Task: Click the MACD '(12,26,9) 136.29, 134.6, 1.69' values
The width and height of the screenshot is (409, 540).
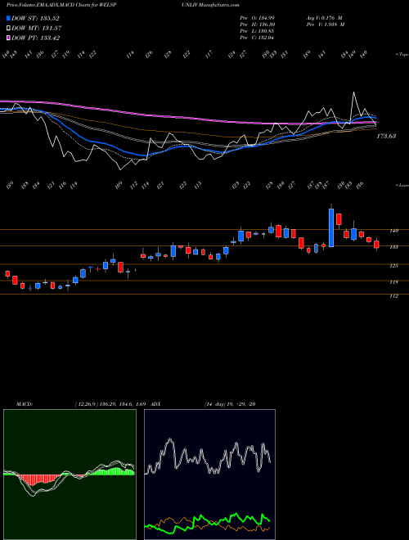Action: 111,404
